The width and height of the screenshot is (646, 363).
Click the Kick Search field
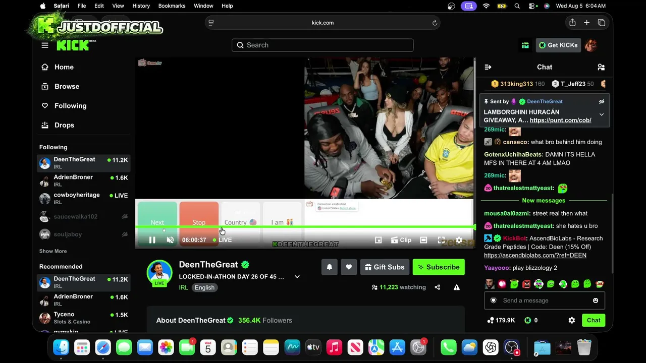322,45
